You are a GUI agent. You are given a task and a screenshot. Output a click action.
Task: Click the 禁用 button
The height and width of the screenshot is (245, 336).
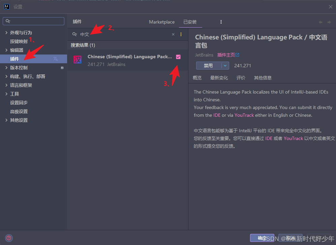pos(209,66)
